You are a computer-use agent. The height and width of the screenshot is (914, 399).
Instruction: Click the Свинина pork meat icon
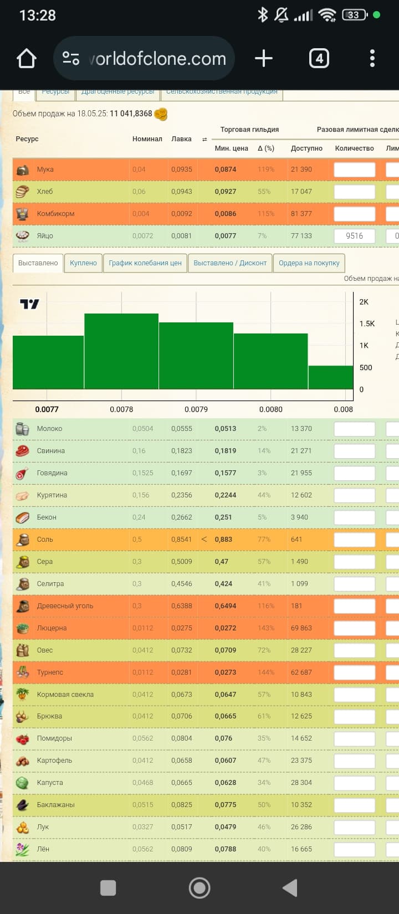point(23,451)
